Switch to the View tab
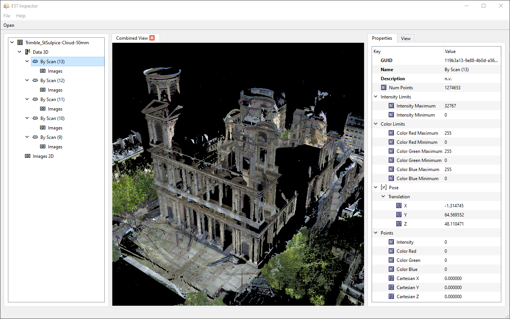This screenshot has width=510, height=319. click(406, 39)
